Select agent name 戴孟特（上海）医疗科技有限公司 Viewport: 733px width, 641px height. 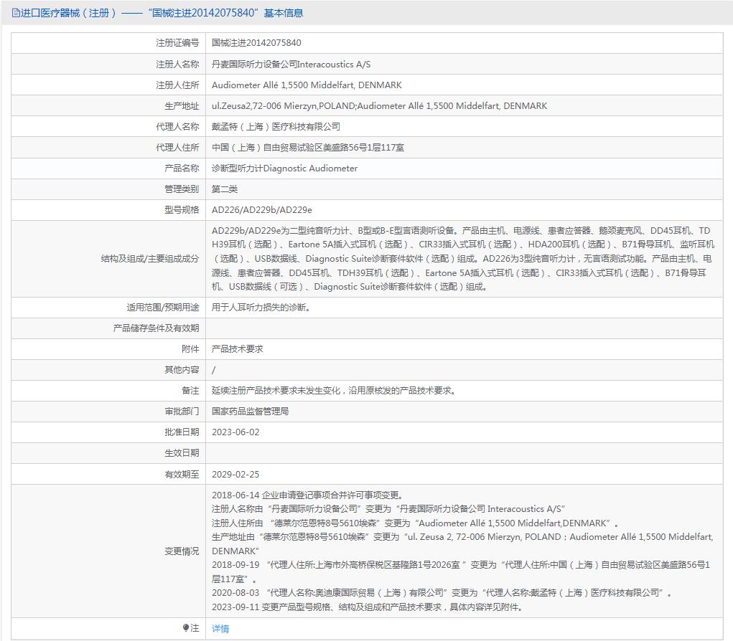[276, 127]
